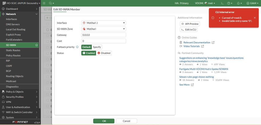The height and width of the screenshot is (125, 261).
Task: Expand the Policy & Objects chevron
Action: 37,92
